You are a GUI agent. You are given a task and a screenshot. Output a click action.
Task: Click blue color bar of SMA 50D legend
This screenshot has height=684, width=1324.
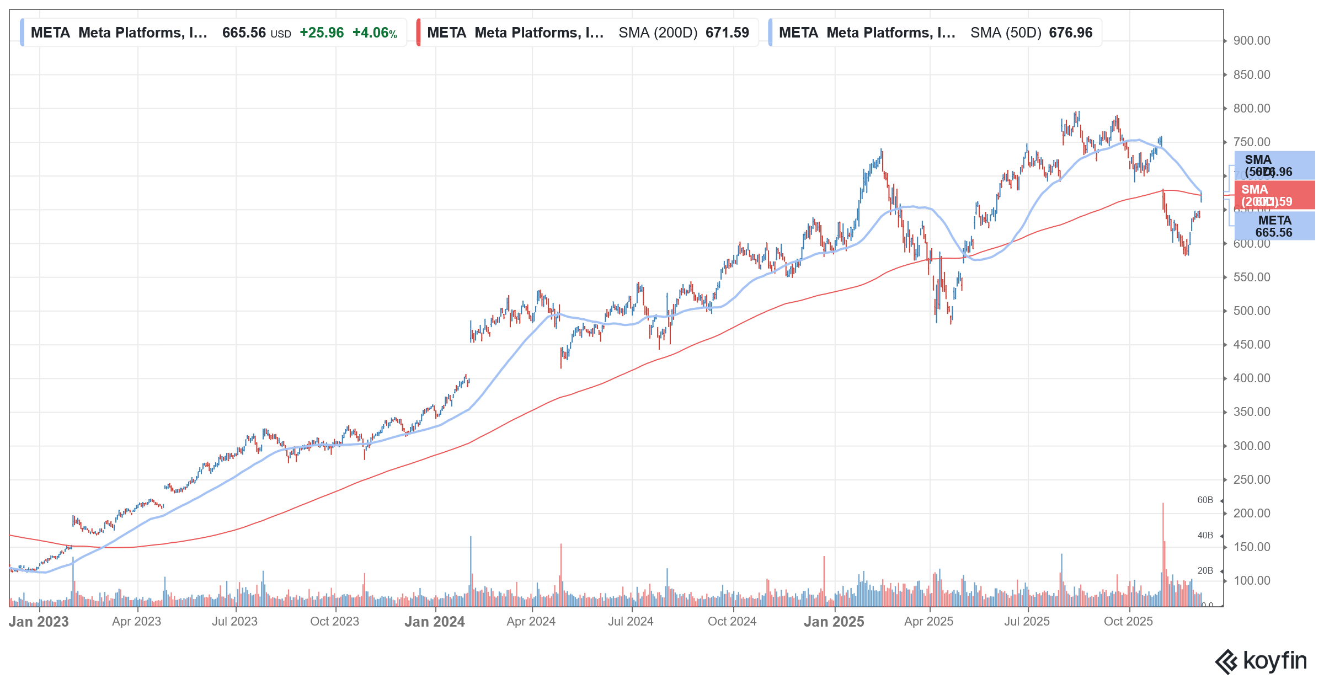coord(771,33)
